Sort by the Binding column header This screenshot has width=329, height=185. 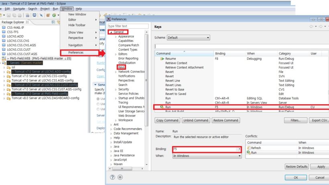click(229, 53)
